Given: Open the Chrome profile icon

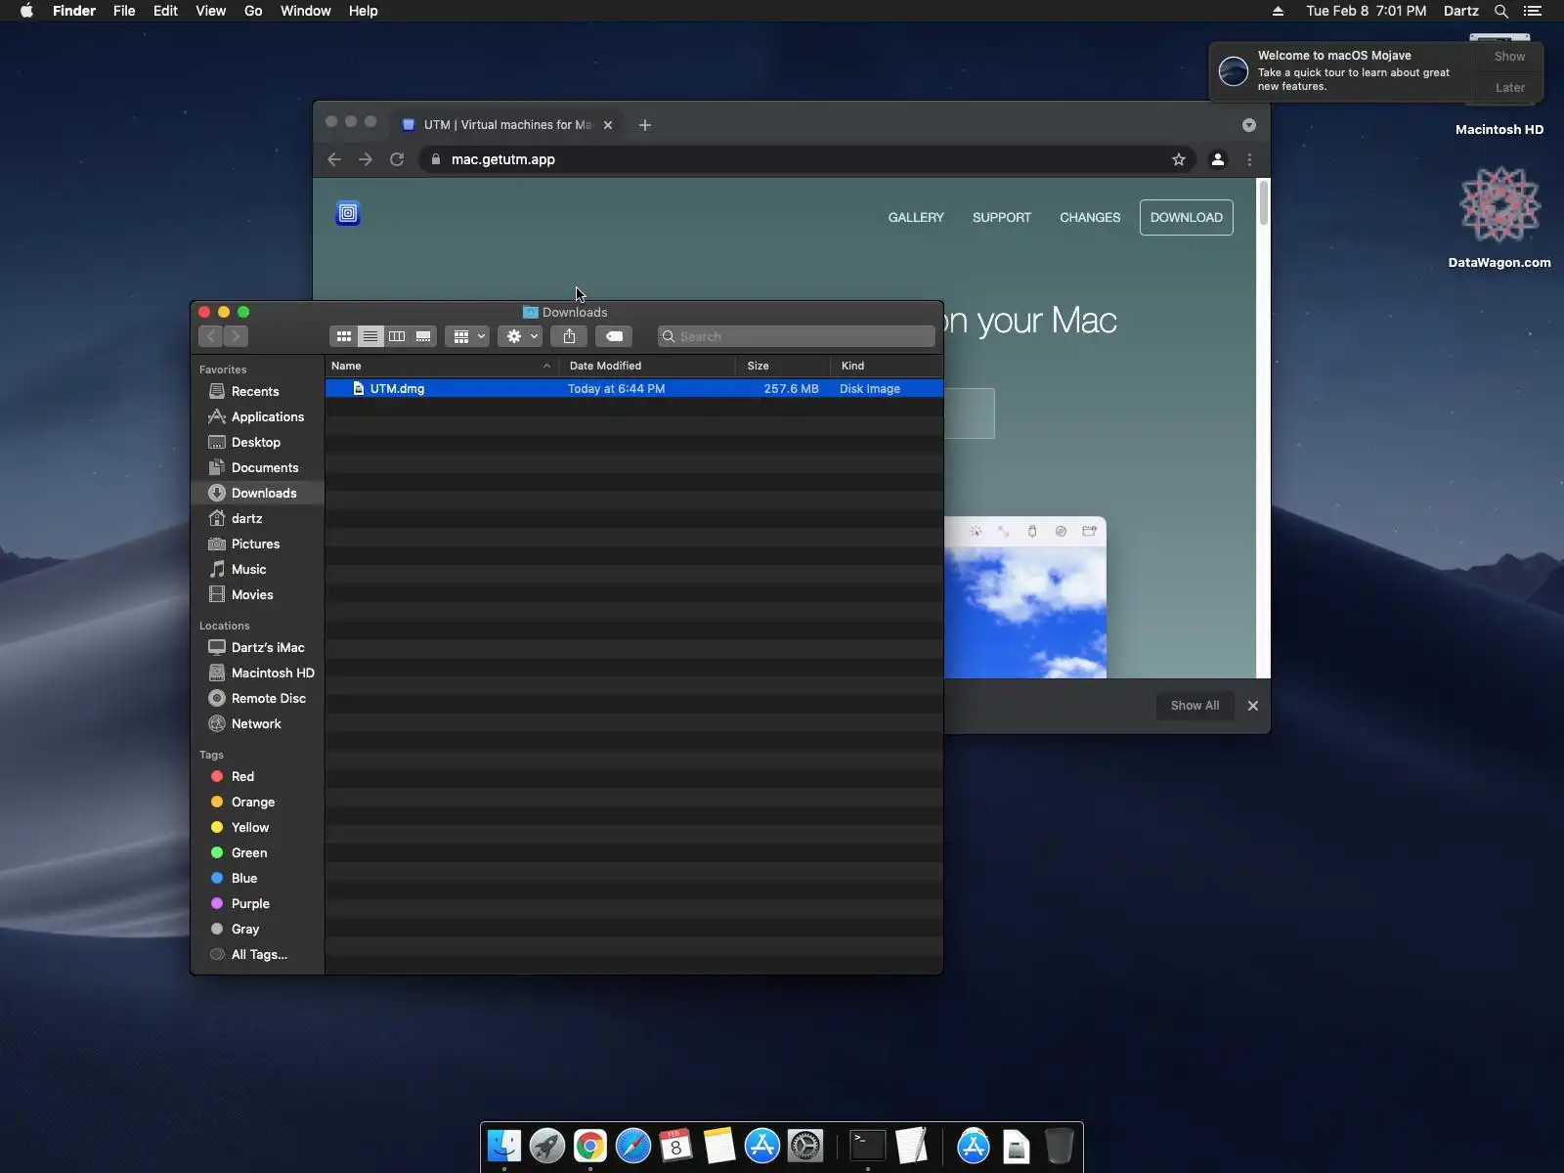Looking at the screenshot, I should (x=1218, y=159).
